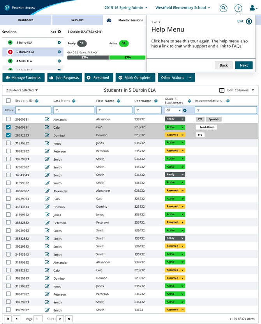Image resolution: width=261 pixels, height=324 pixels.
Task: Click the Manage Students button
Action: click(23, 78)
